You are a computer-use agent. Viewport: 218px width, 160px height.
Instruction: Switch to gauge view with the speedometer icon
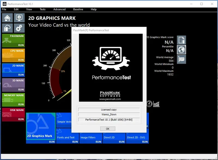click(149, 103)
